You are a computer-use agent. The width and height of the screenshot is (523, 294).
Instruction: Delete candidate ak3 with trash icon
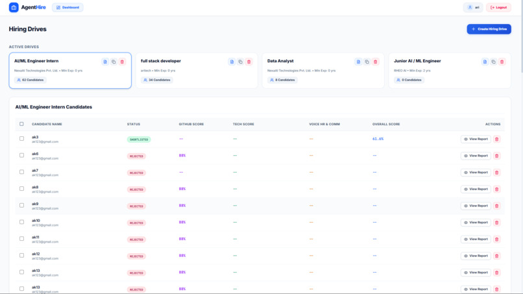(x=496, y=139)
